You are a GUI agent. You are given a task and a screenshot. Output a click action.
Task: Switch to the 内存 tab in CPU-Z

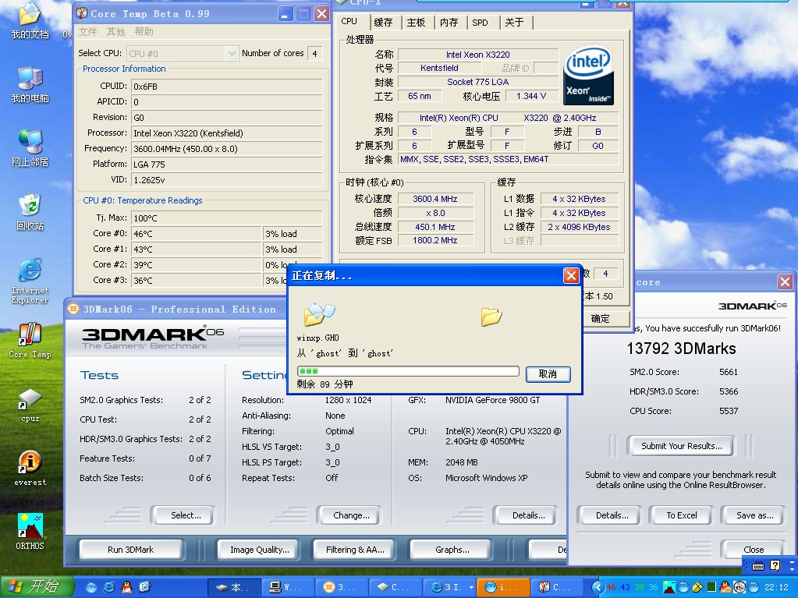pyautogui.click(x=449, y=22)
